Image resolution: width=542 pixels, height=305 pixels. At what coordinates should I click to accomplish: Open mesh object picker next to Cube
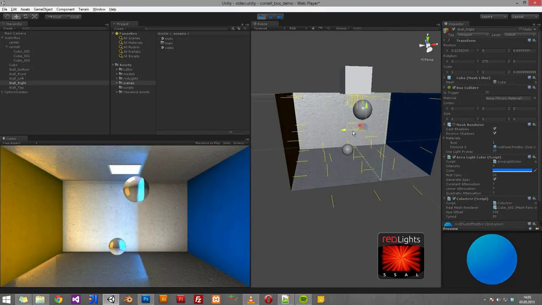[x=535, y=82]
